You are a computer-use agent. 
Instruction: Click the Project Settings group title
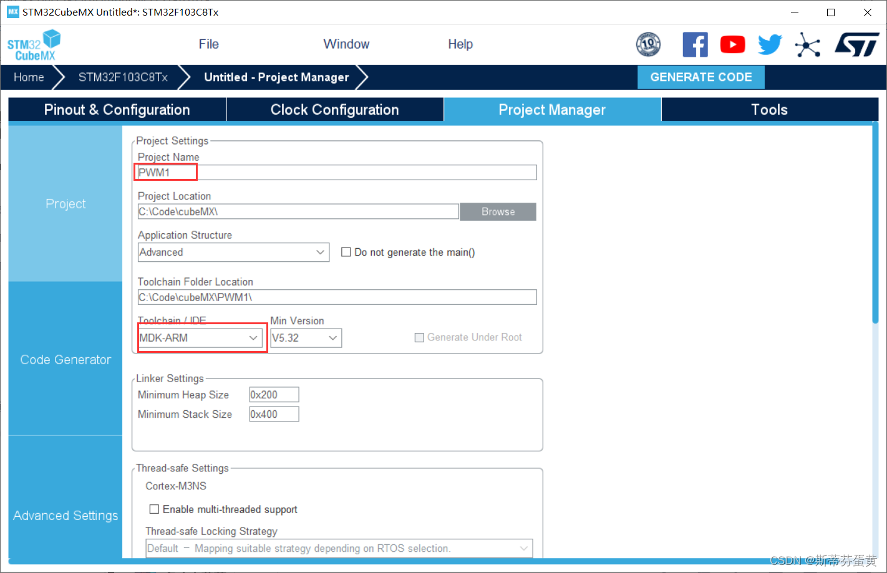pos(172,141)
